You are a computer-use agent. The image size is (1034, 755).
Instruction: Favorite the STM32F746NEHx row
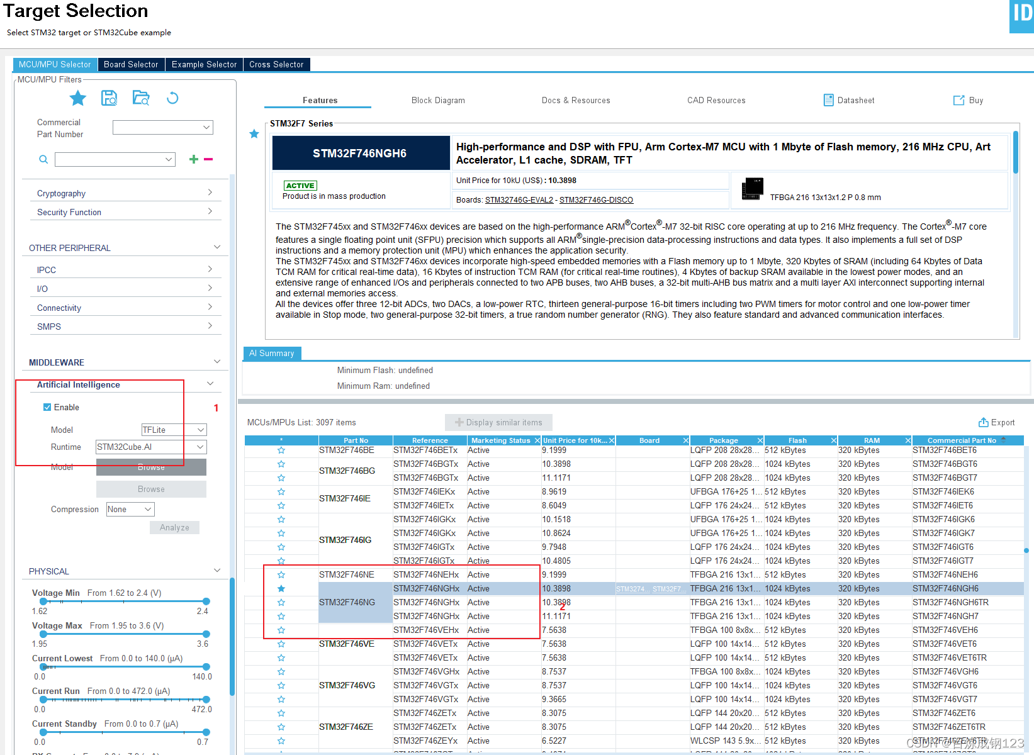pos(281,575)
